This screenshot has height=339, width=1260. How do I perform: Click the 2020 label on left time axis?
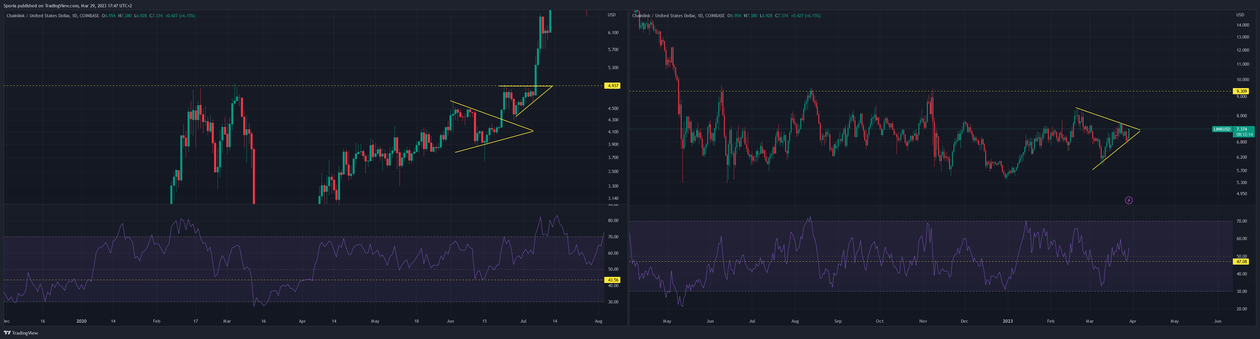[x=81, y=321]
